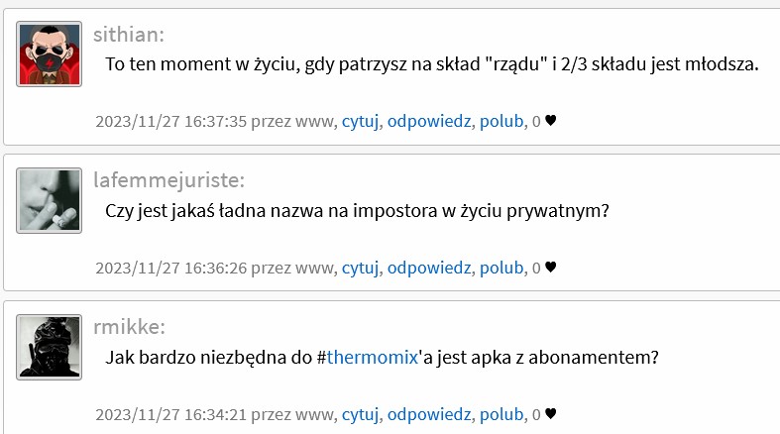Reply to lafemmejuriste's post via odpowiedz
Screen dimensions: 780x434
[x=429, y=268]
